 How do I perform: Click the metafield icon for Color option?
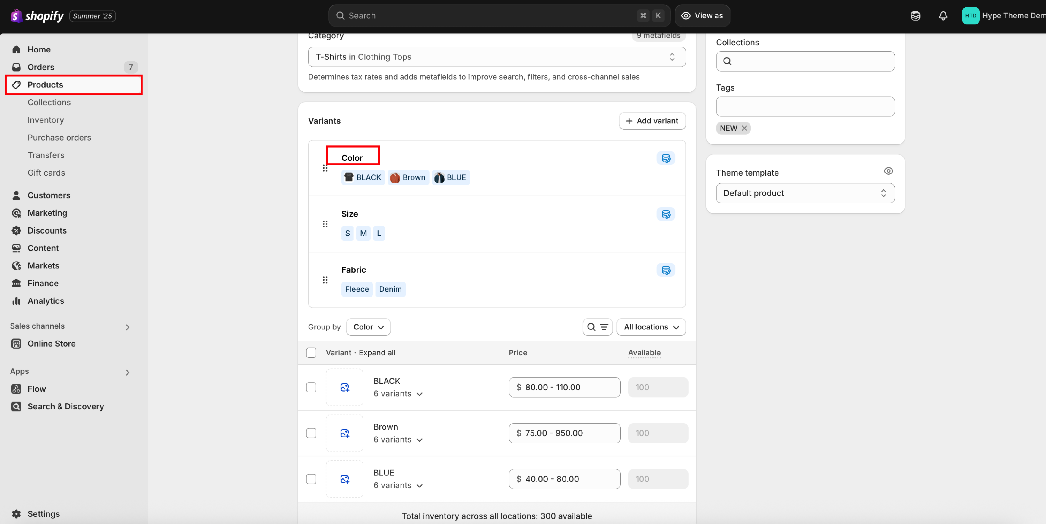(666, 158)
